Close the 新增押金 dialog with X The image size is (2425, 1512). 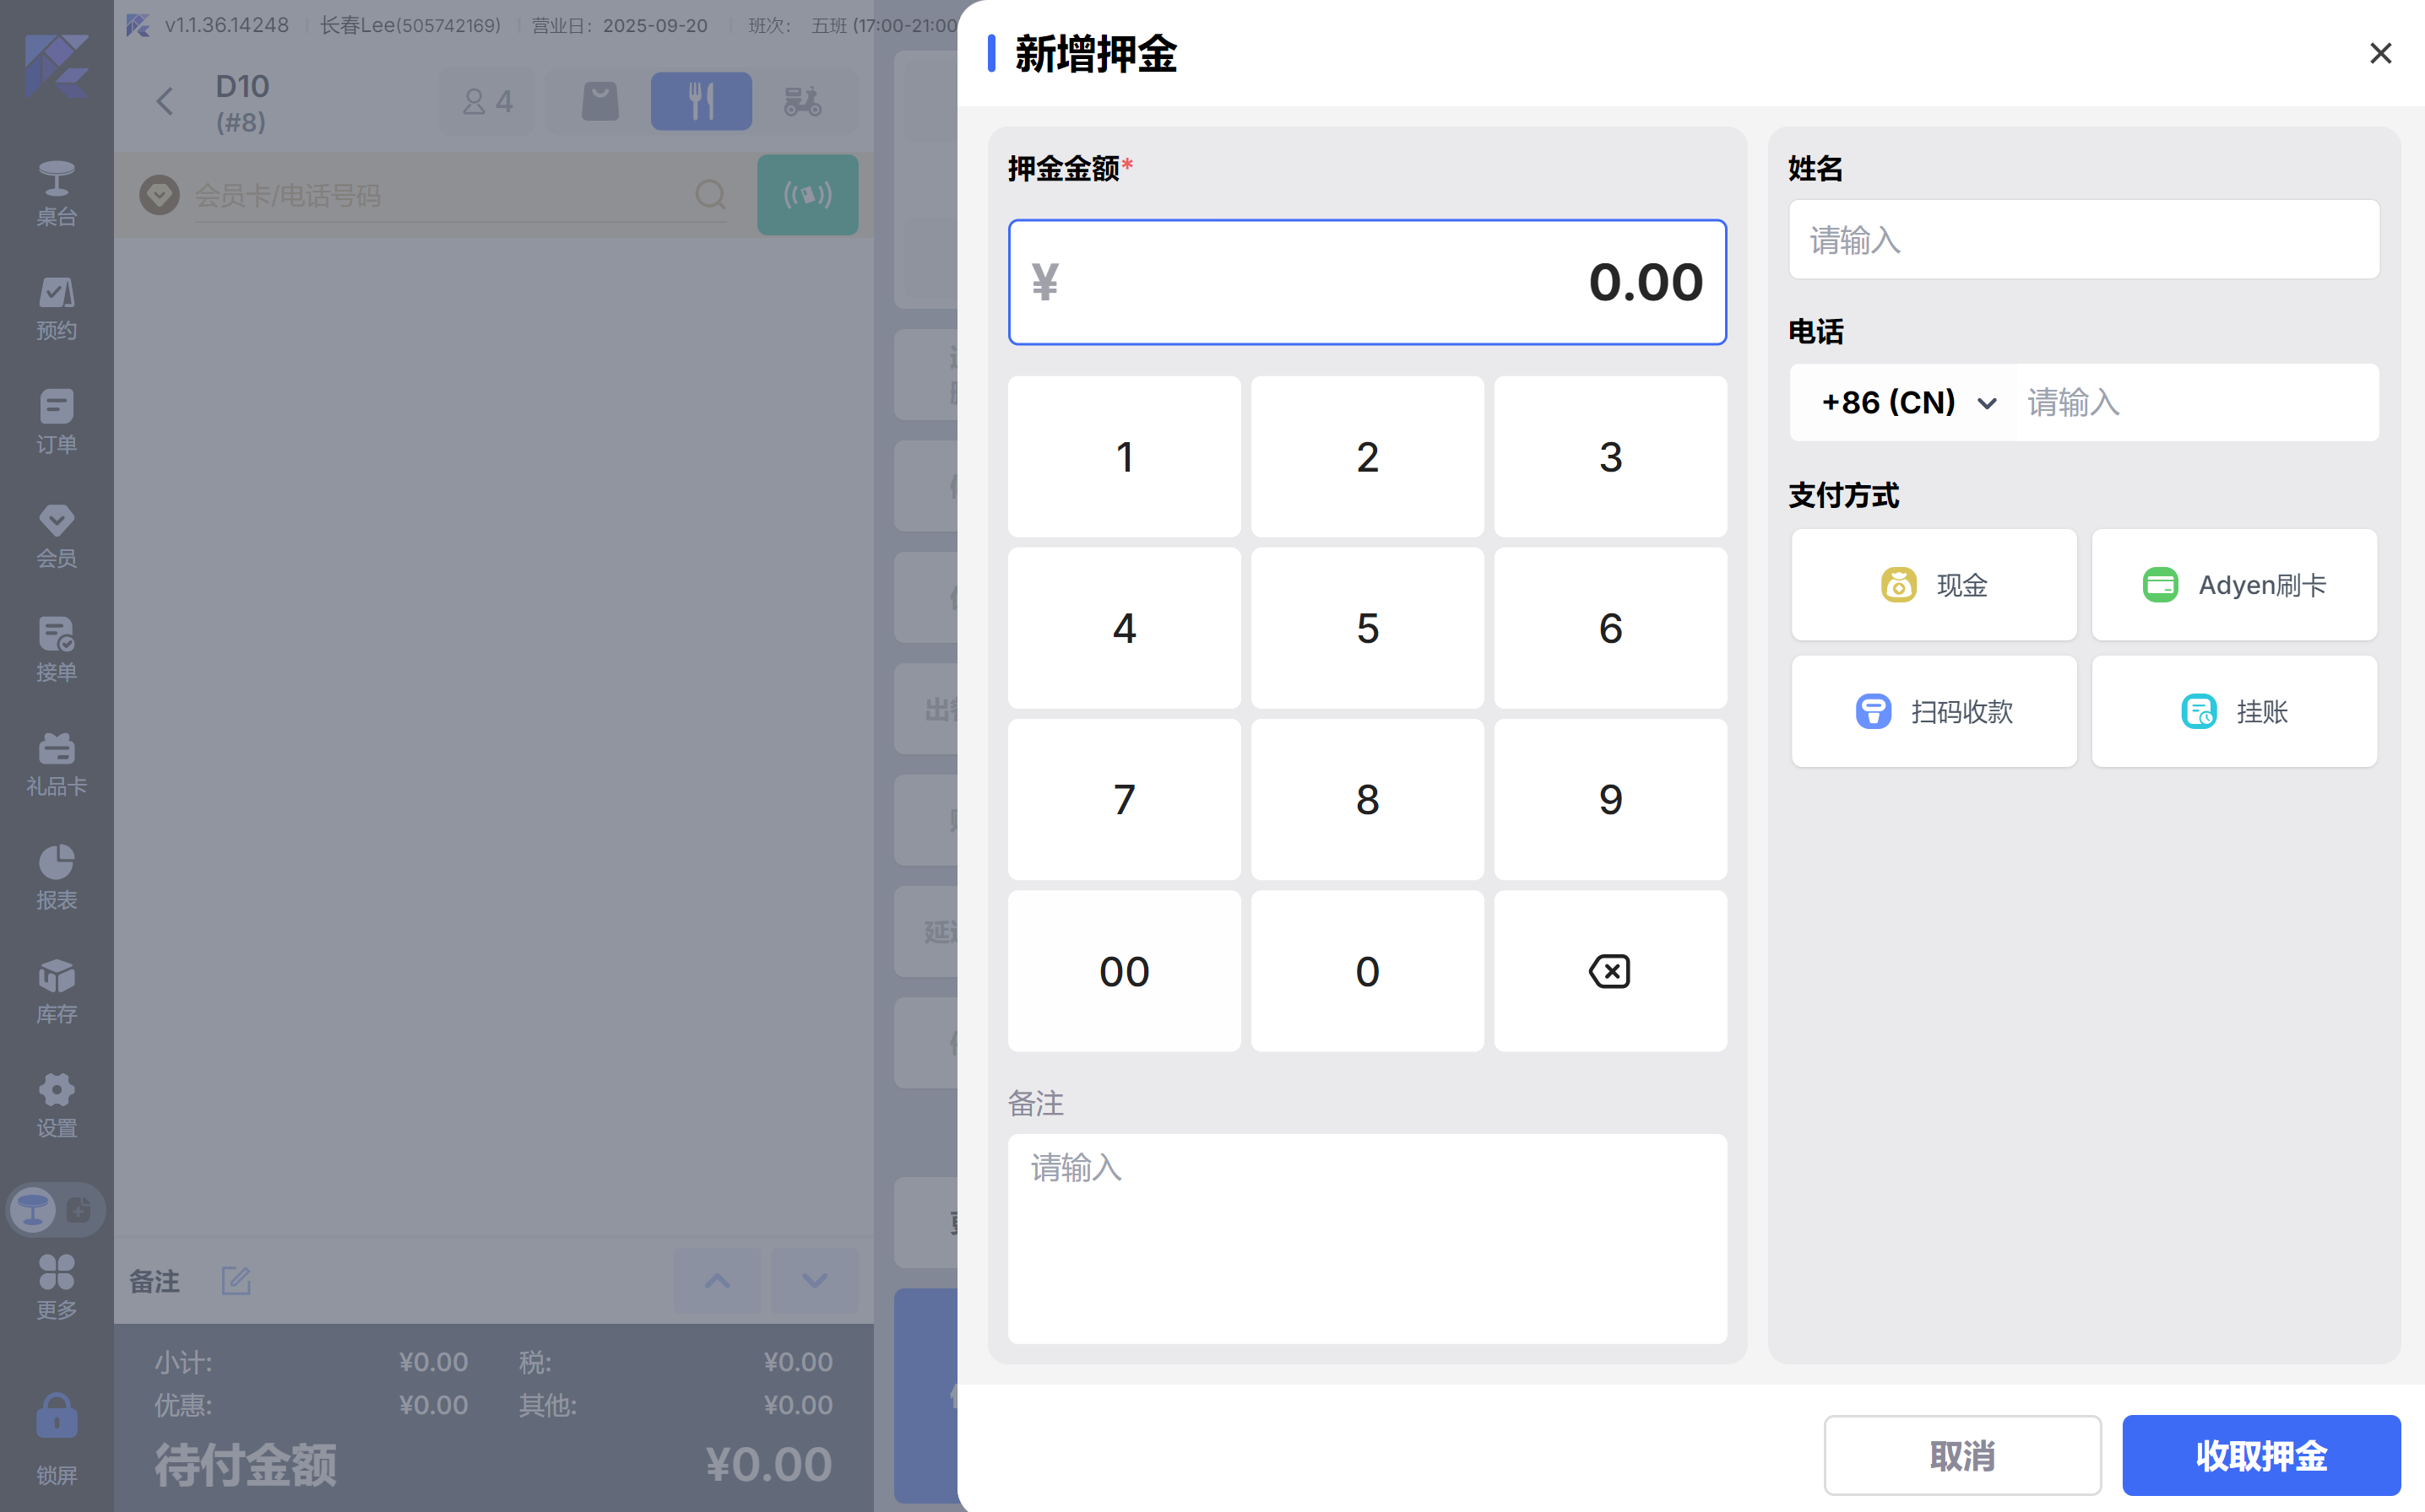tap(2380, 53)
